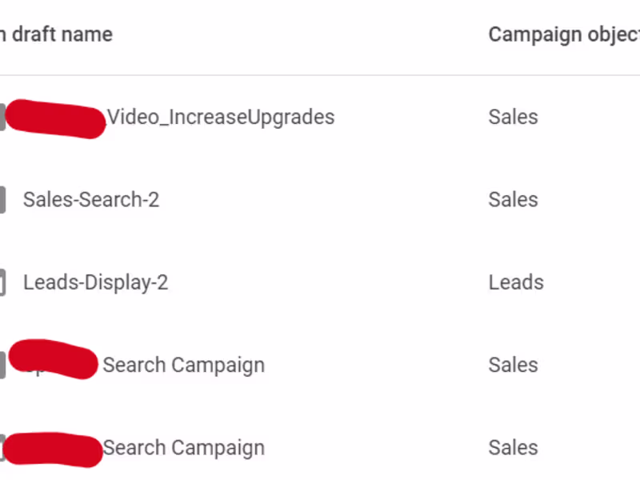The image size is (640, 480).
Task: Check the Leads-Display-2 row checkbox
Action: (2, 282)
